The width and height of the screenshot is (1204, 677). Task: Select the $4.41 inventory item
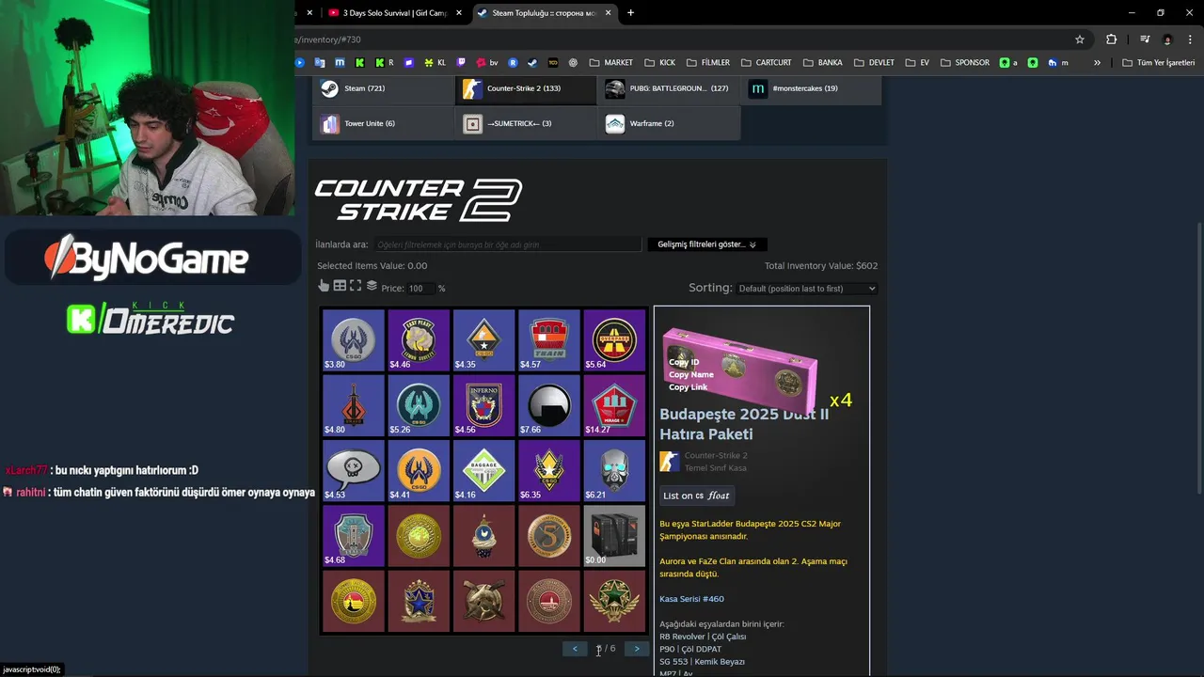pyautogui.click(x=419, y=470)
